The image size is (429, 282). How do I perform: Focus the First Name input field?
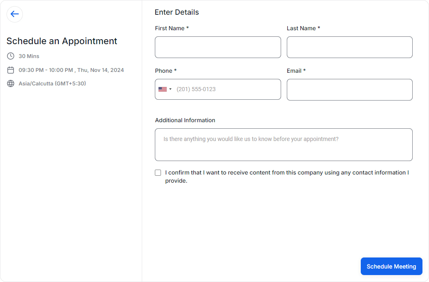218,47
